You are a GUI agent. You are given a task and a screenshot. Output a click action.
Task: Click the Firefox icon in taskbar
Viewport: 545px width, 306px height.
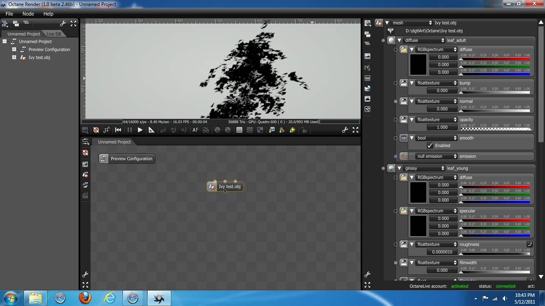pos(85,298)
